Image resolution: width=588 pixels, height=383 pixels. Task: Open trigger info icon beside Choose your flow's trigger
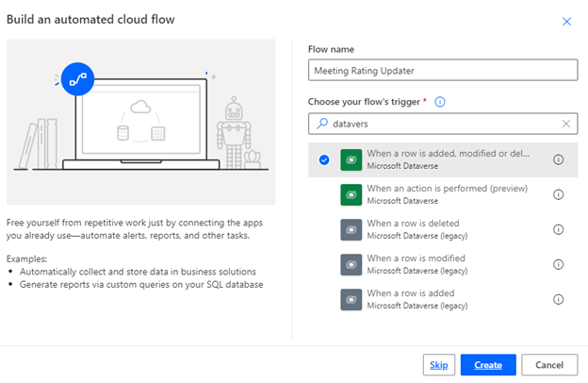pyautogui.click(x=439, y=102)
